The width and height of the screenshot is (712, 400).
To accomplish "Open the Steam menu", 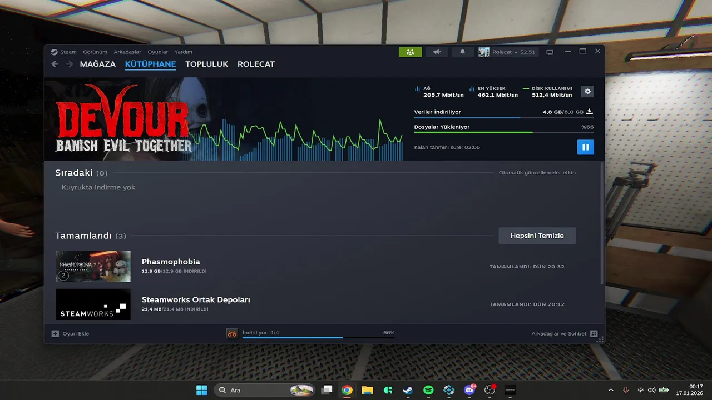I will click(x=68, y=52).
